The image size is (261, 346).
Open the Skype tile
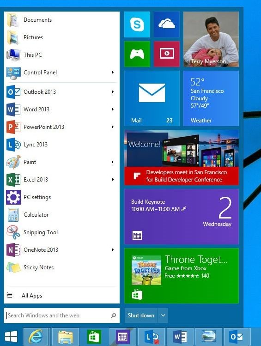coord(137,24)
